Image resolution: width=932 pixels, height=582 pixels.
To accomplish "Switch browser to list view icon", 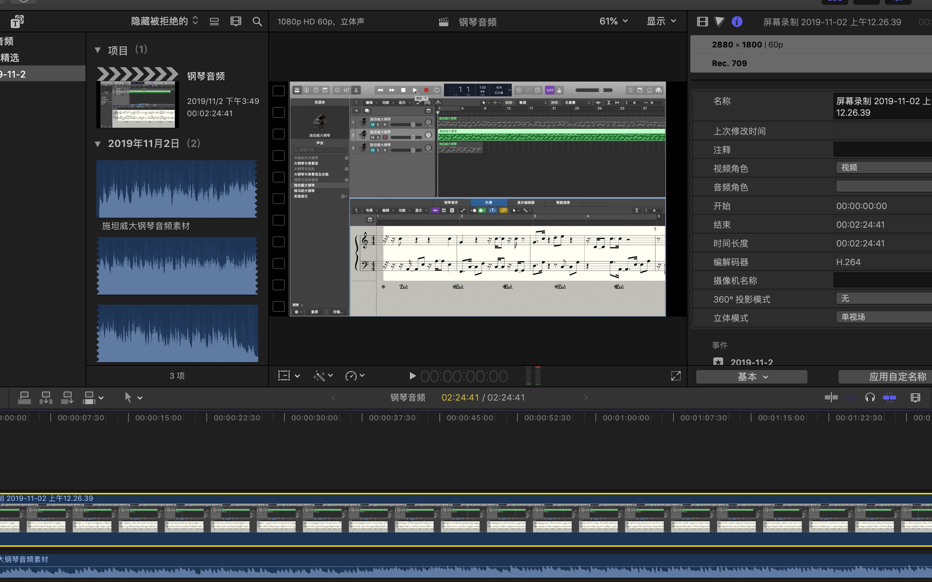I will pos(214,22).
